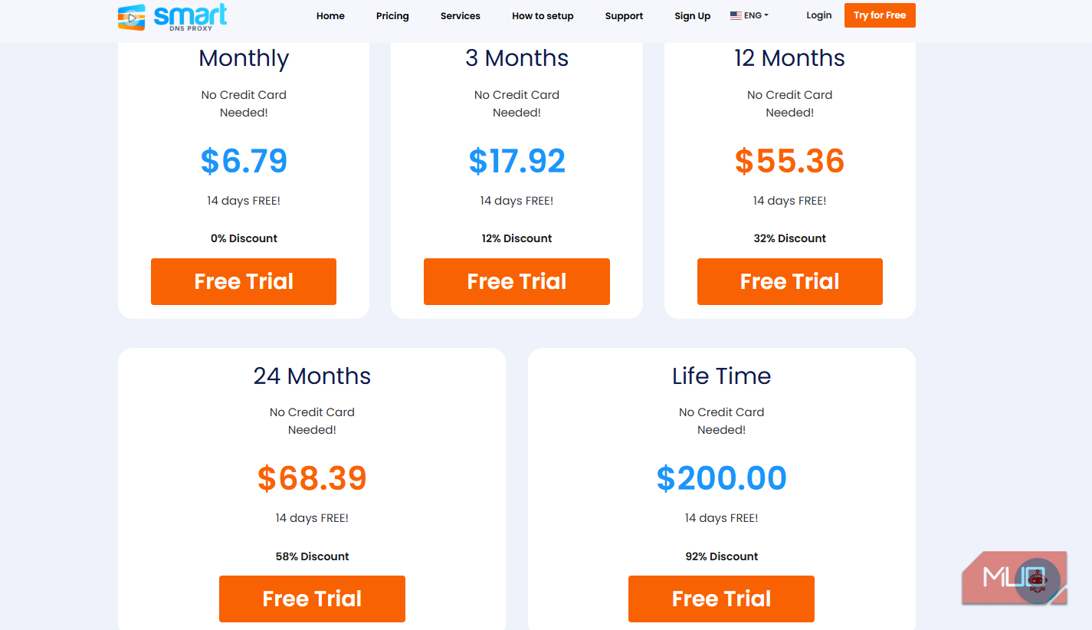Click the Smart DNS Proxy logo

point(172,17)
